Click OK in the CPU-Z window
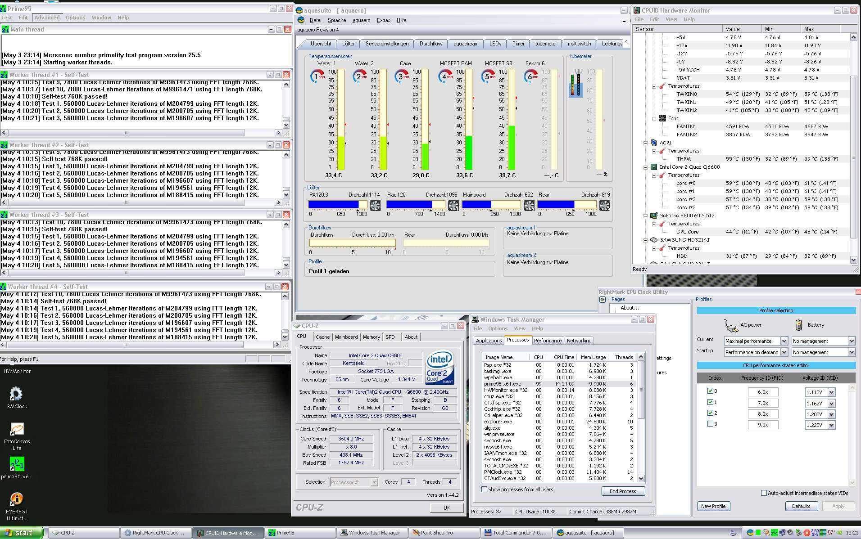This screenshot has width=861, height=539. pos(446,508)
